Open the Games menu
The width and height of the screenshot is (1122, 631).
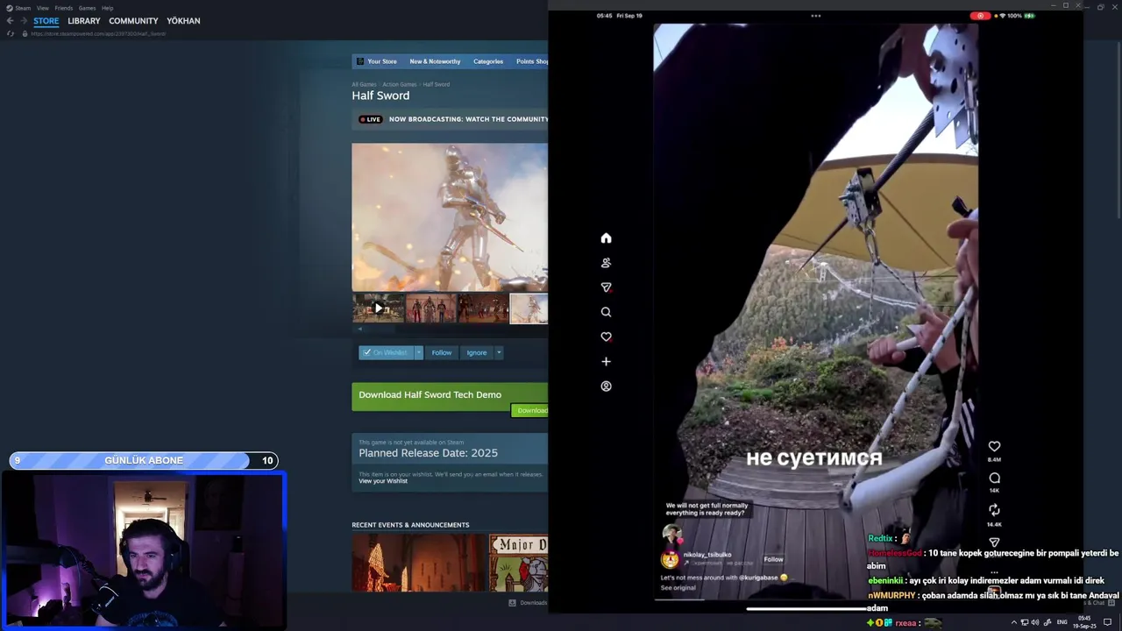click(x=87, y=8)
